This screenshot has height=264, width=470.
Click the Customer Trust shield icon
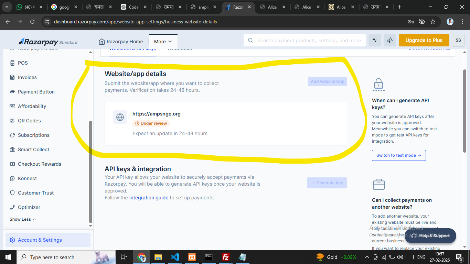[x=12, y=193]
